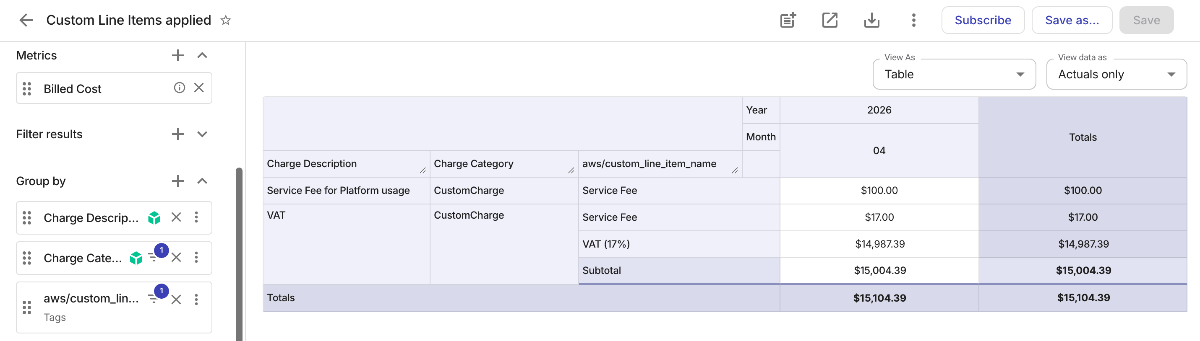Viewport: 1200px width, 341px height.
Task: Go back using the left arrow
Action: point(26,20)
